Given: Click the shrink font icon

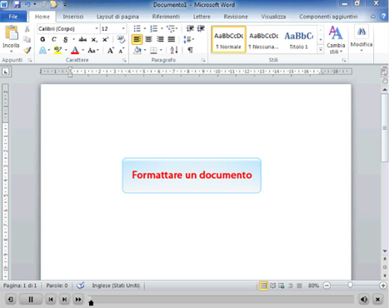Looking at the screenshot, I should 121,51.
